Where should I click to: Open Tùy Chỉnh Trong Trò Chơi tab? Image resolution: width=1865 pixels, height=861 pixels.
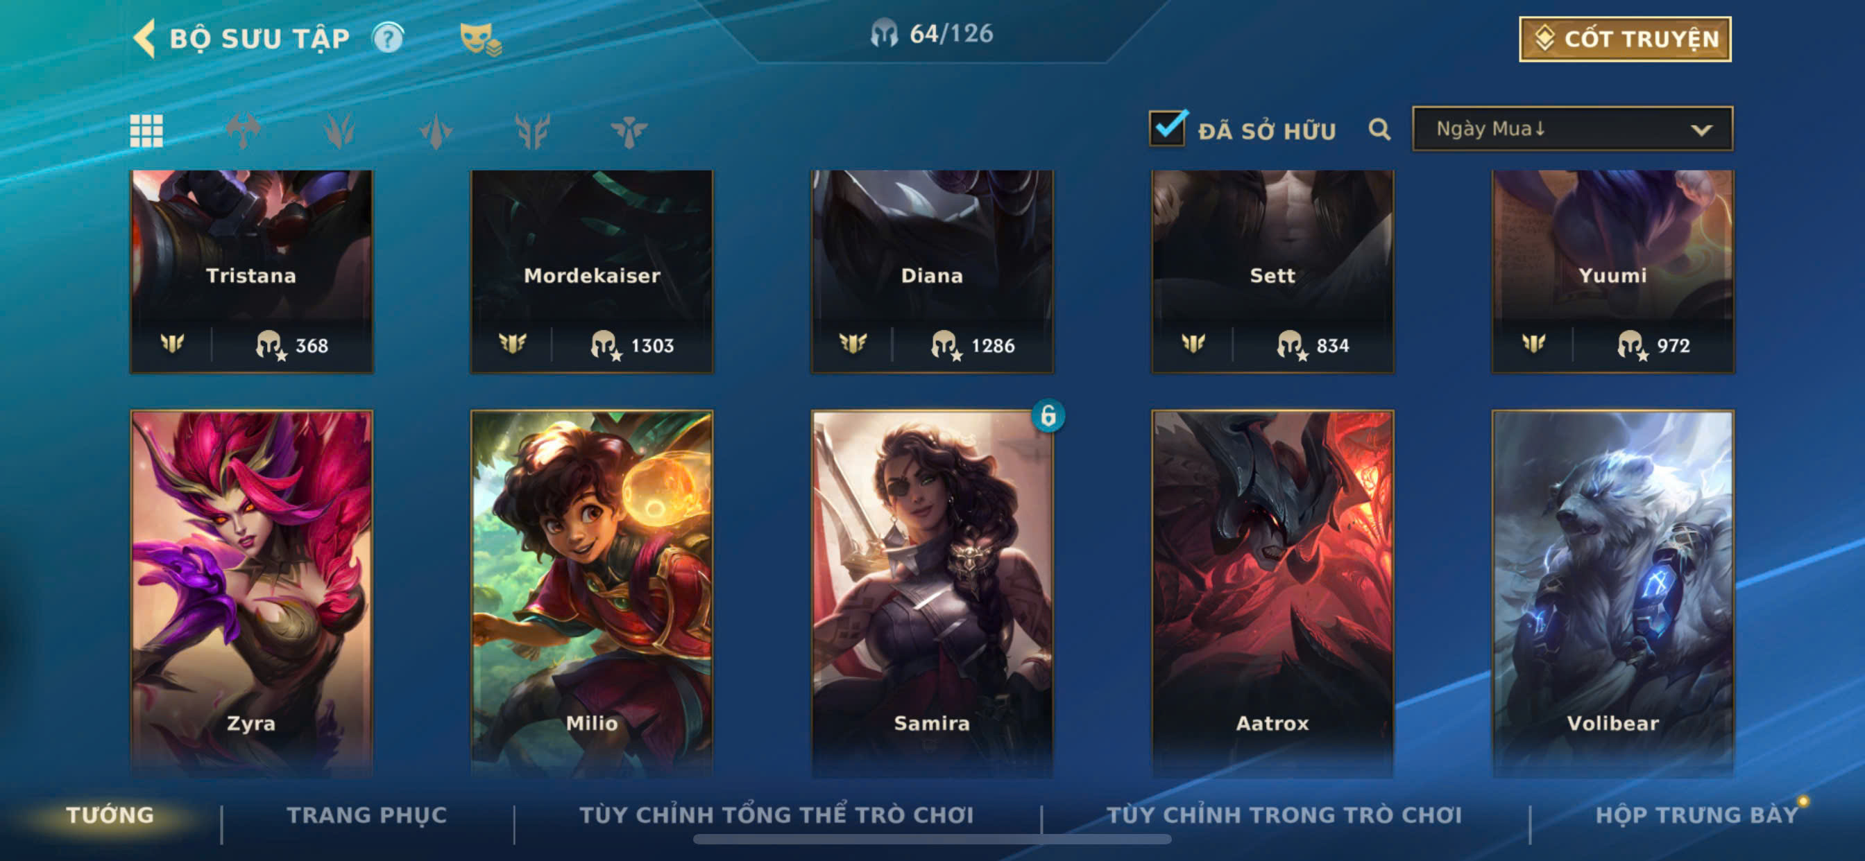[1284, 815]
